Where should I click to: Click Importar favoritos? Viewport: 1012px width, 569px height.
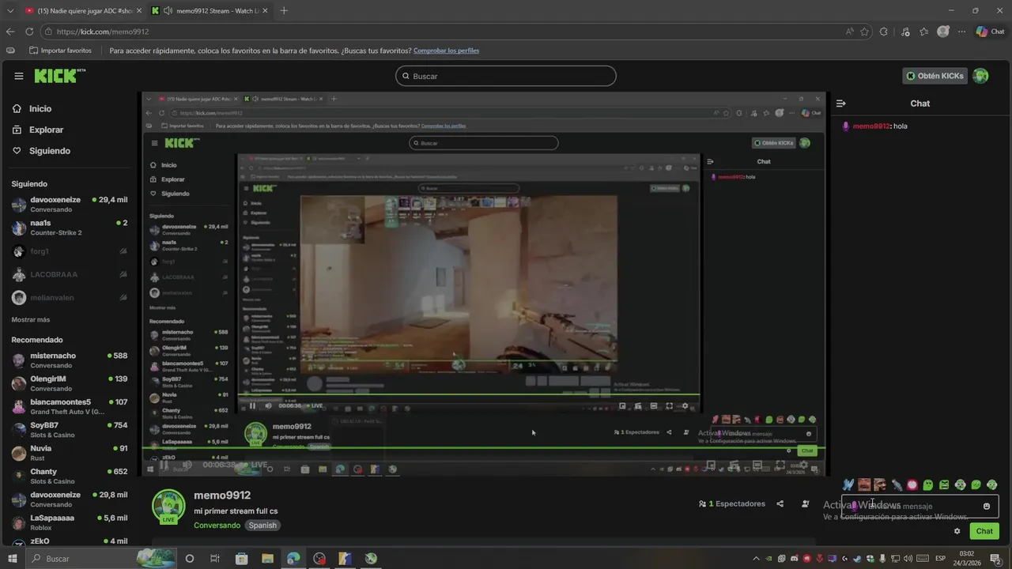pyautogui.click(x=60, y=51)
